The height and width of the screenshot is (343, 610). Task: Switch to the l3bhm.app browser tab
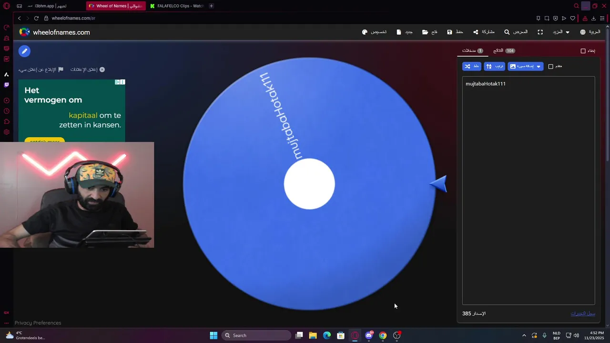click(x=47, y=6)
